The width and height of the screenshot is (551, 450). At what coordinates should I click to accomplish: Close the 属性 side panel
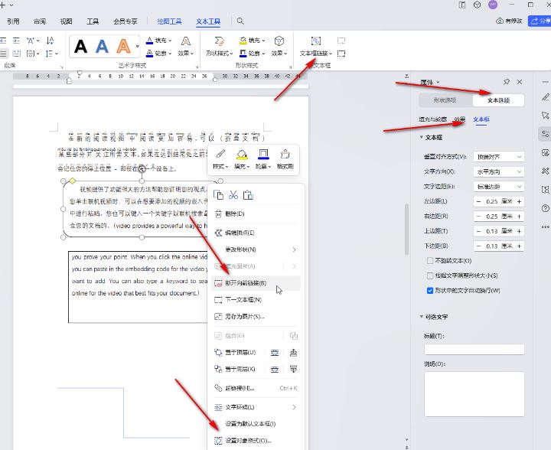[520, 82]
